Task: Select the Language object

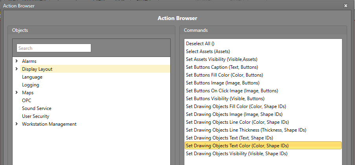Action: [x=32, y=77]
